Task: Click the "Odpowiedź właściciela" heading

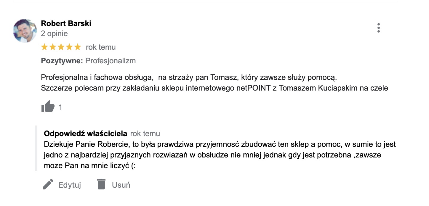Action: coord(86,133)
